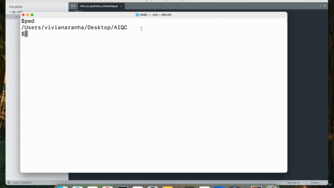Minimize the terminal with yellow button
This screenshot has height=188, width=334.
(x=28, y=15)
